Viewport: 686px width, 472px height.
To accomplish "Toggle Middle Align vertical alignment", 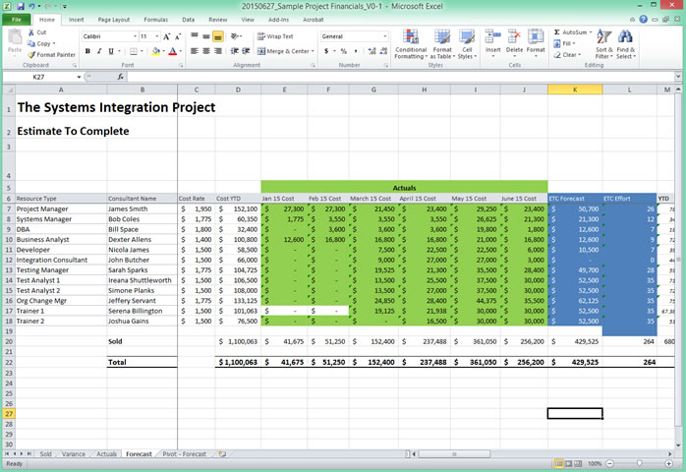I will (x=206, y=36).
